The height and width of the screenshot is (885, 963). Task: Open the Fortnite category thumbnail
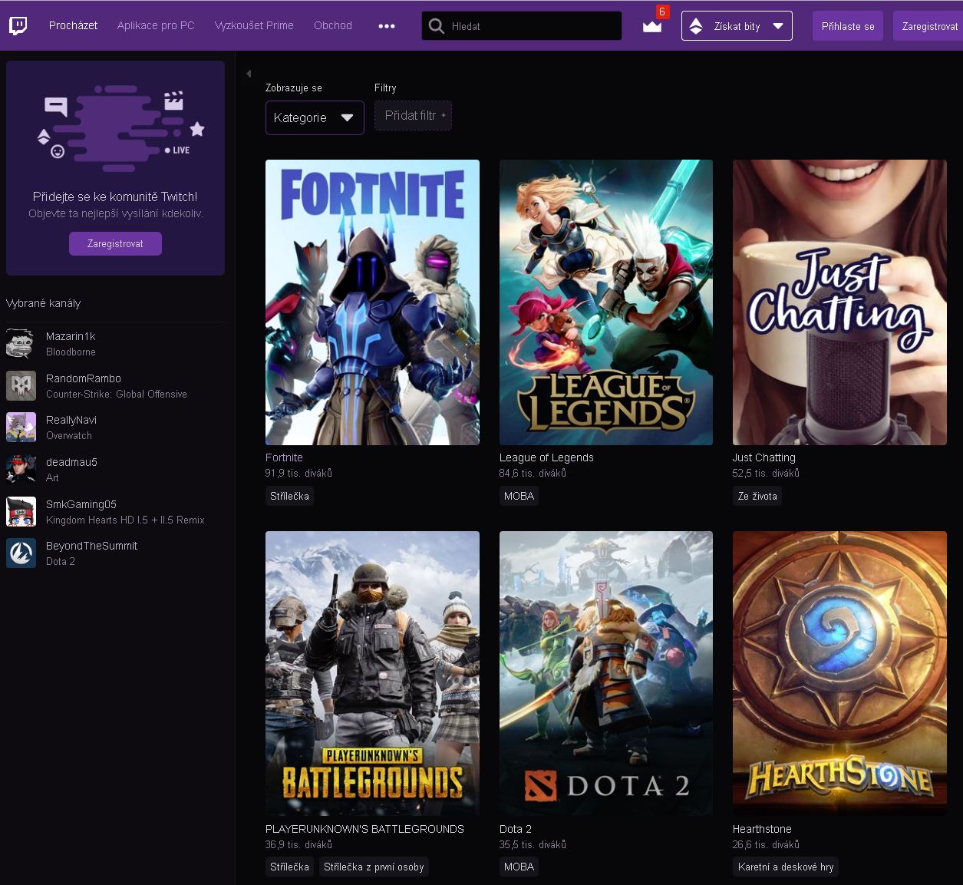(x=372, y=302)
